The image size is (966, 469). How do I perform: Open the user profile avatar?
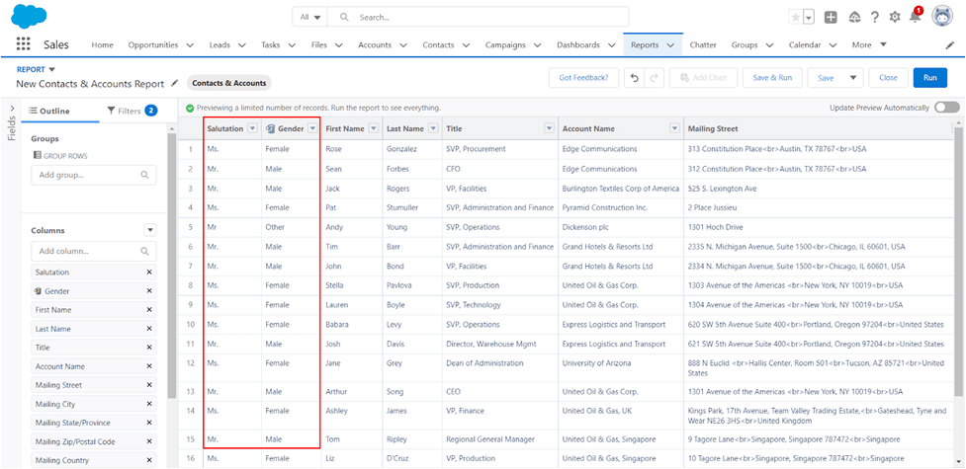[x=942, y=17]
